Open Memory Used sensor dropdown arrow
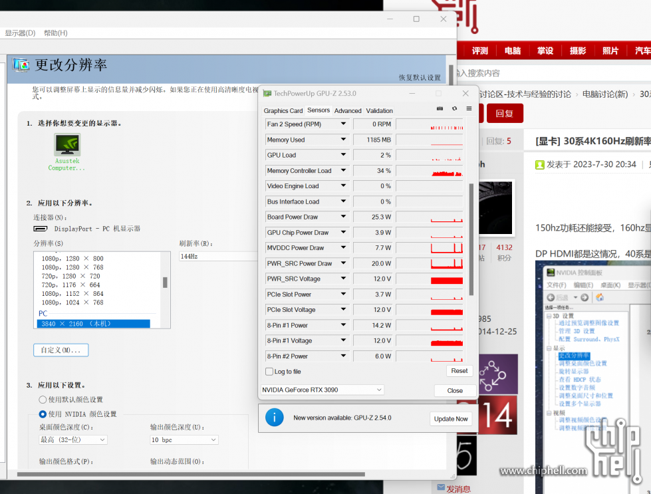 [x=343, y=140]
